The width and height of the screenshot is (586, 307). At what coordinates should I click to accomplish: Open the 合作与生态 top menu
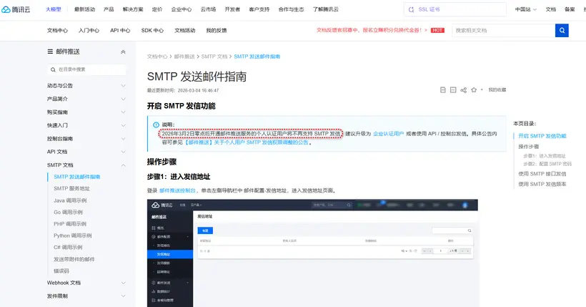point(291,9)
